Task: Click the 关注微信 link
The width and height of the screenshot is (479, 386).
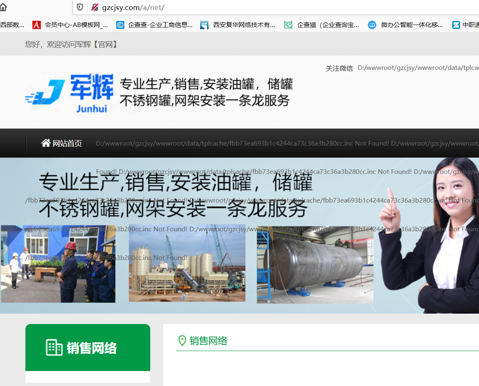Action: tap(339, 68)
